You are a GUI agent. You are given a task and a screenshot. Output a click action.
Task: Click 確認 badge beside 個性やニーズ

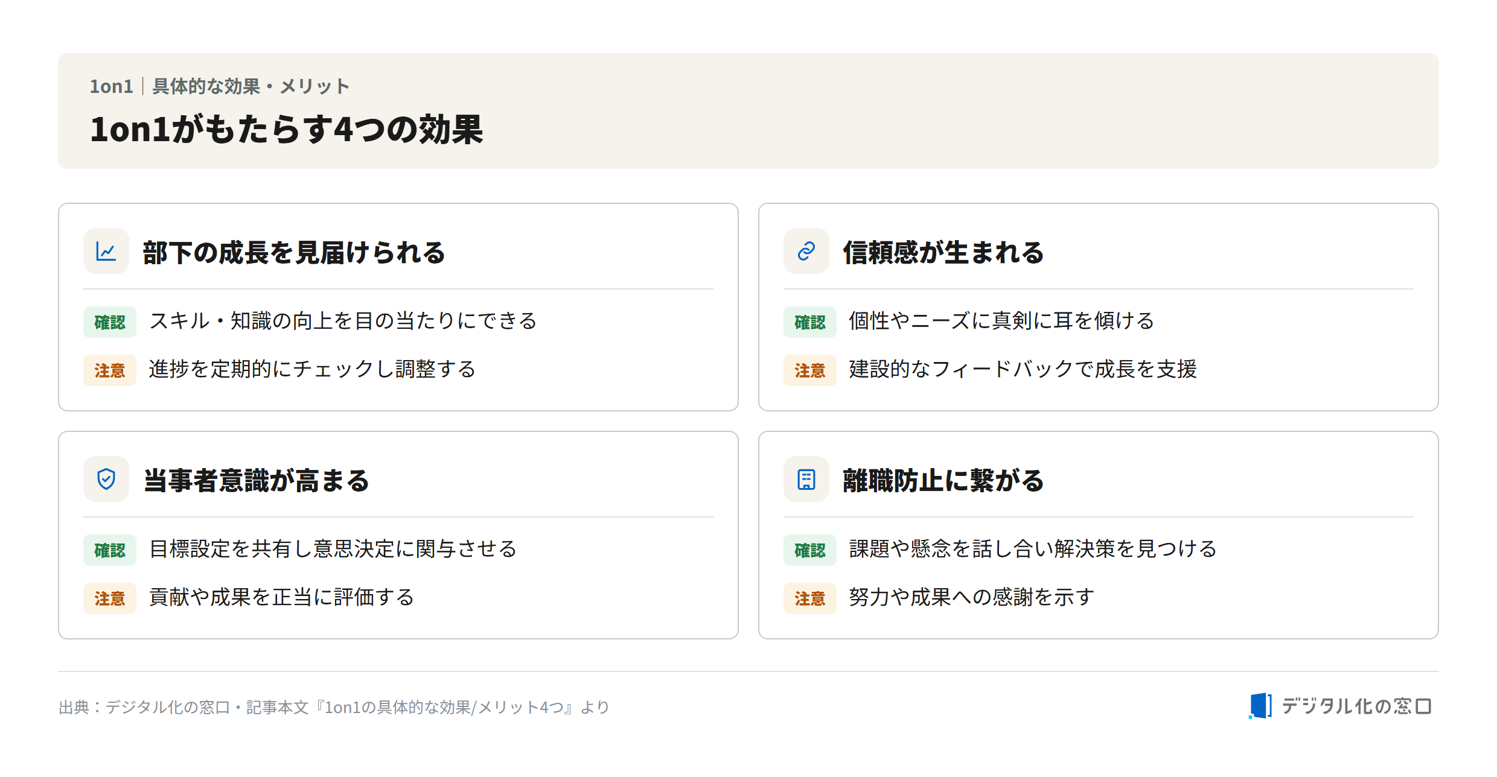point(810,322)
